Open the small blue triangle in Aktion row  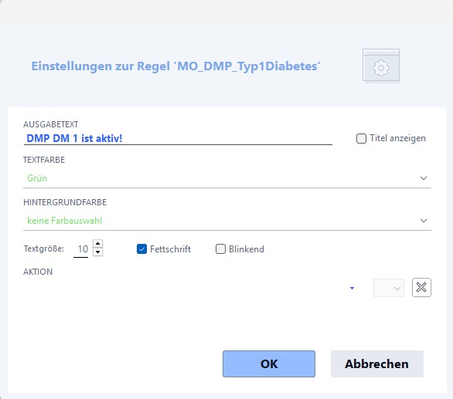(352, 288)
